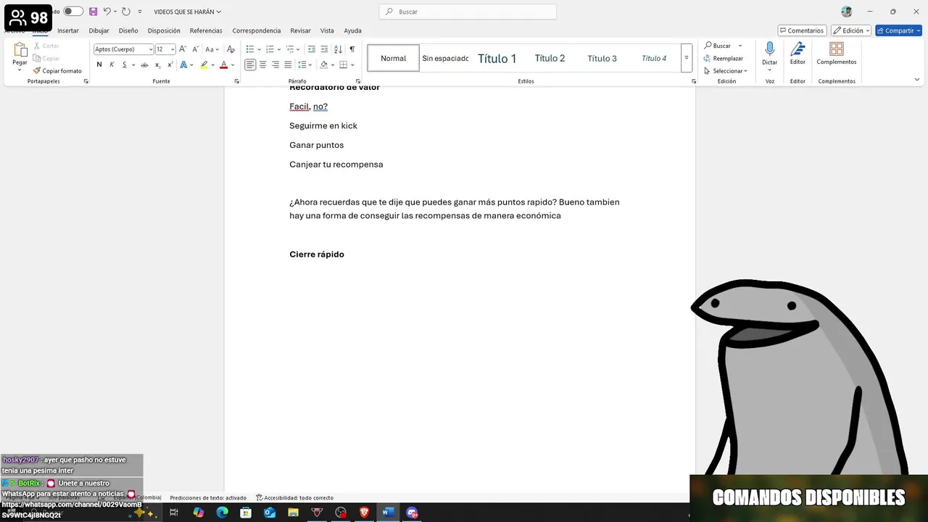Decrease font size with the smaller A icon
The image size is (928, 522).
195,49
